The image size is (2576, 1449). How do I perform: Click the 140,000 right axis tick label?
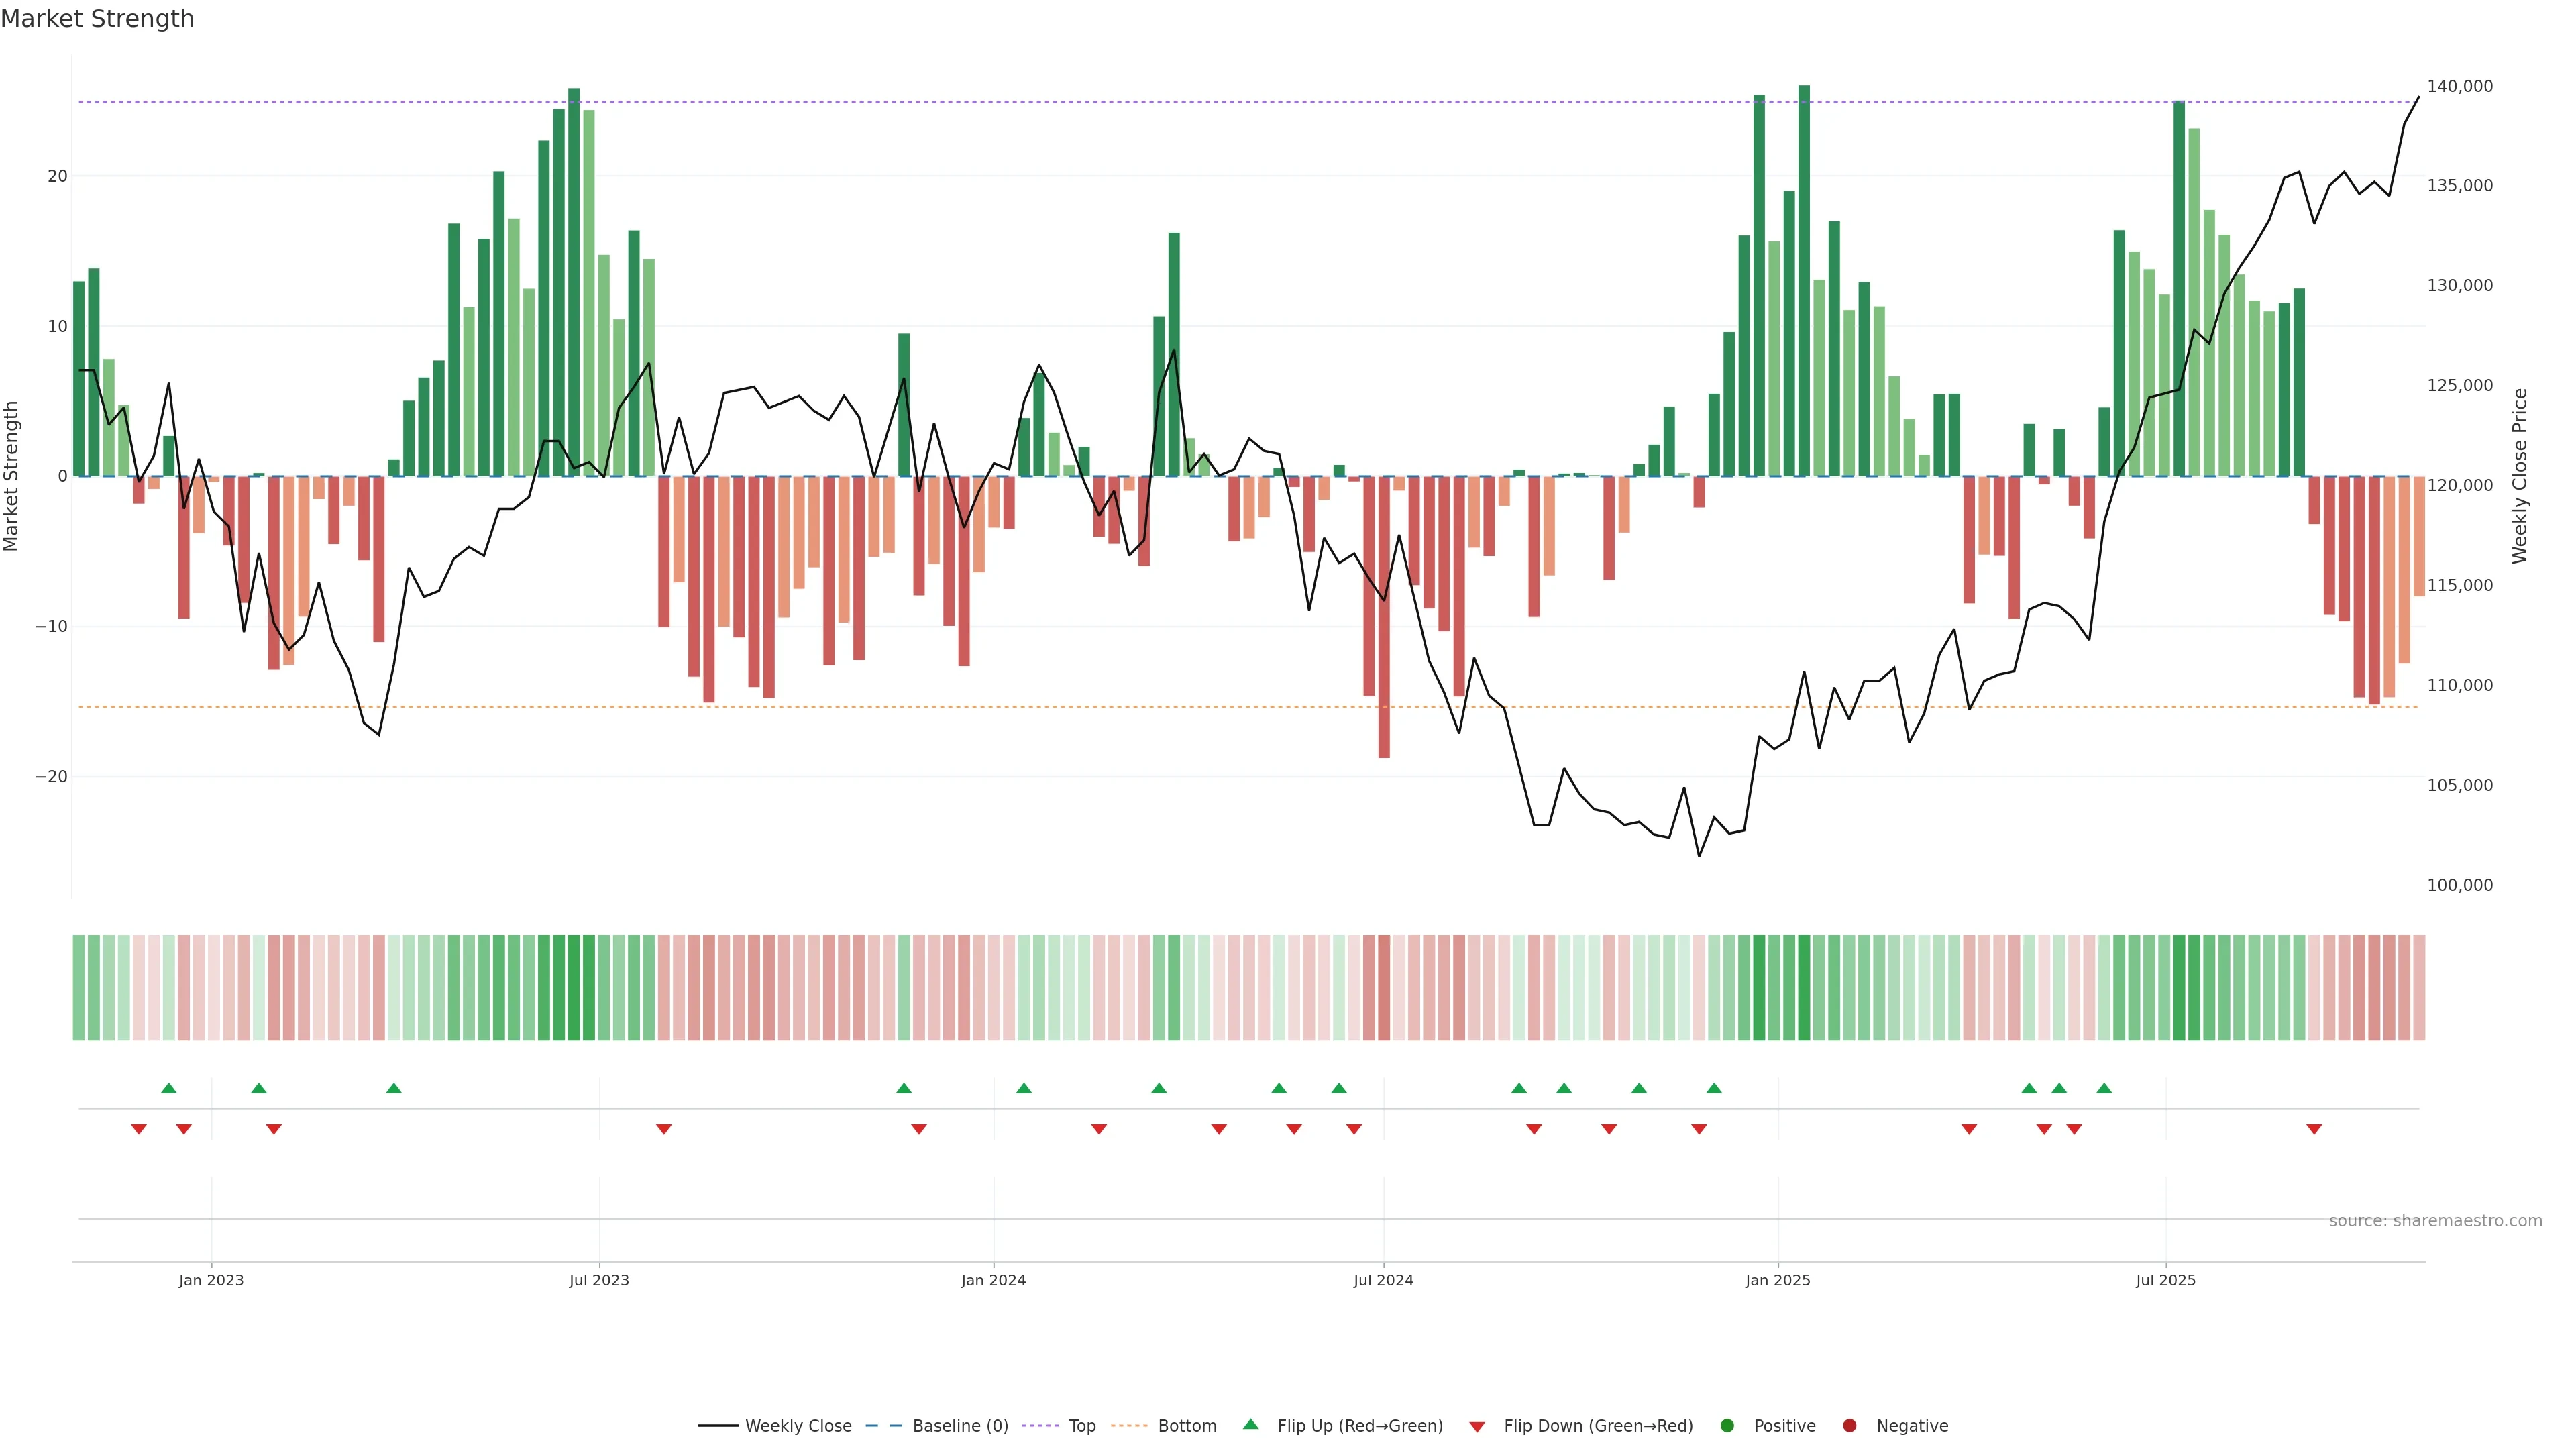(2459, 86)
